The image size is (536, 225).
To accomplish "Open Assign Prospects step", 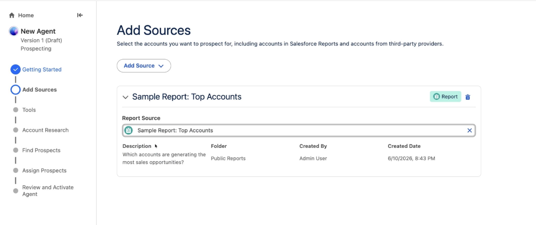I will coord(44,170).
